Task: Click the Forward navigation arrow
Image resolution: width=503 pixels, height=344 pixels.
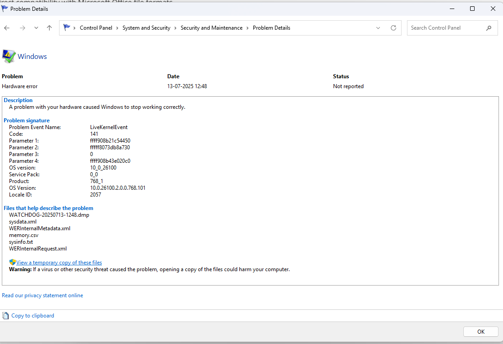Action: (22, 28)
